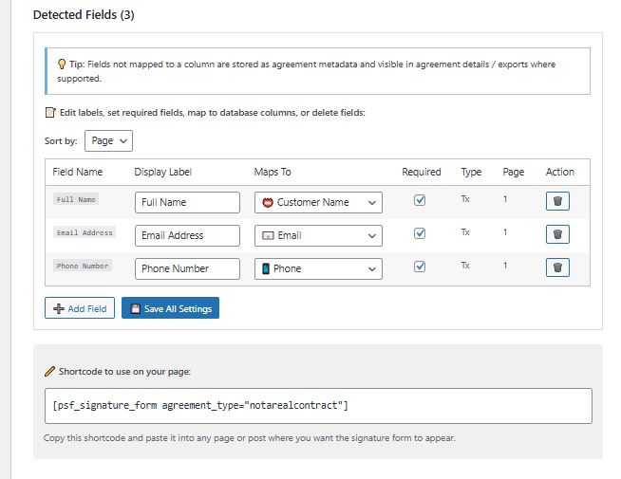
Task: Click the Full Name display label input
Action: click(187, 202)
